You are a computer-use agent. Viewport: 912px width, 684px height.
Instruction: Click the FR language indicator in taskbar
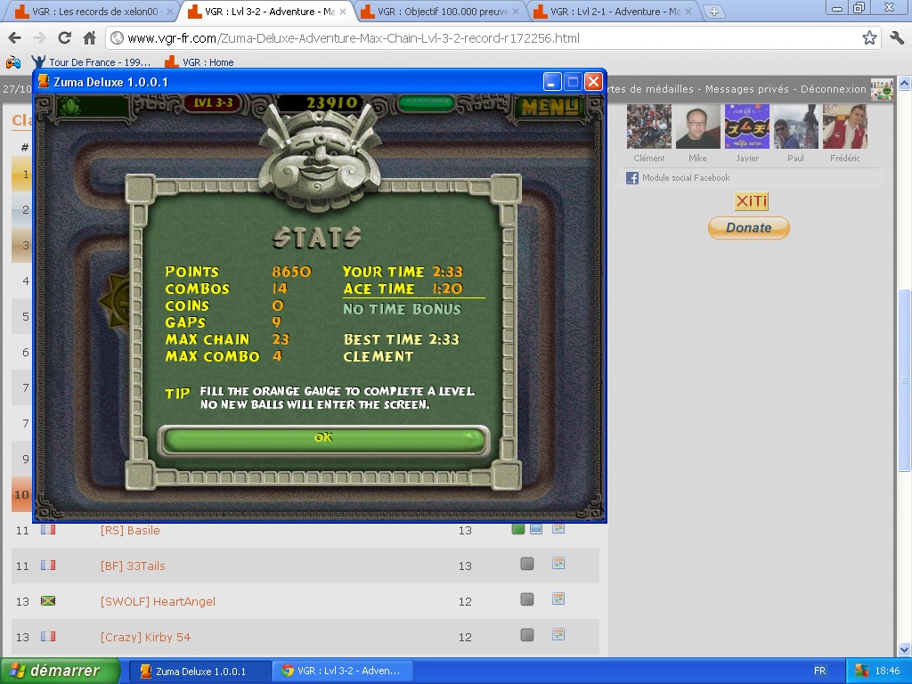tap(819, 671)
